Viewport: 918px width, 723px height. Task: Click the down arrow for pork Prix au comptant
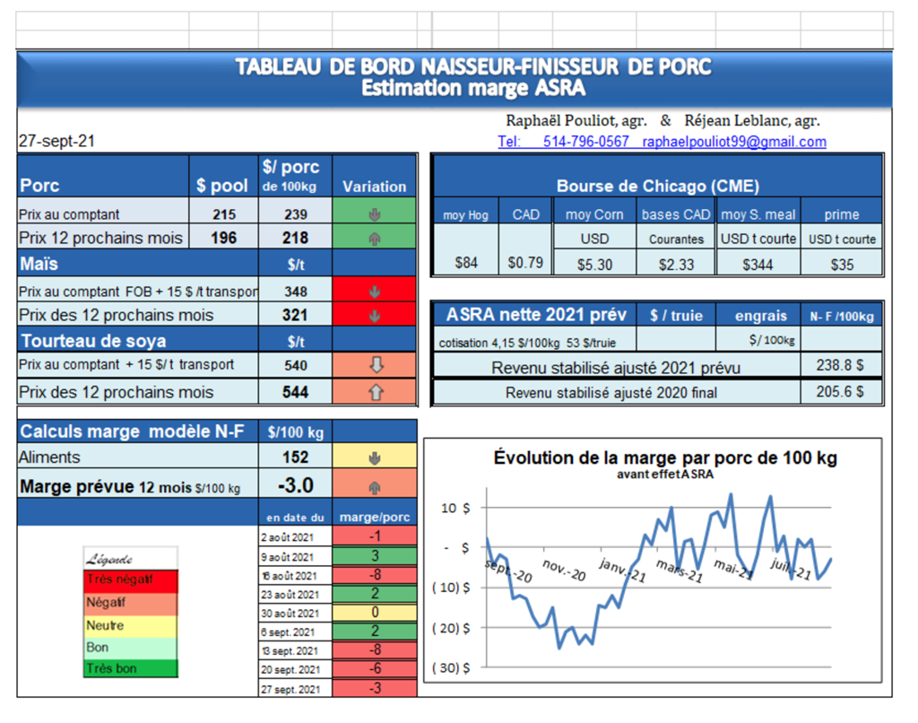(374, 214)
